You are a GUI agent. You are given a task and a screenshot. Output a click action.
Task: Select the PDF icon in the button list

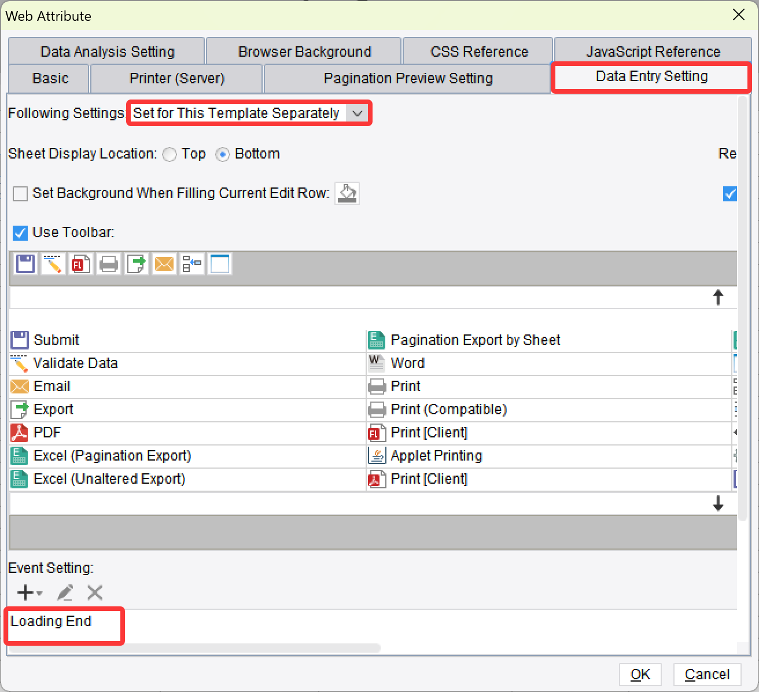[19, 433]
